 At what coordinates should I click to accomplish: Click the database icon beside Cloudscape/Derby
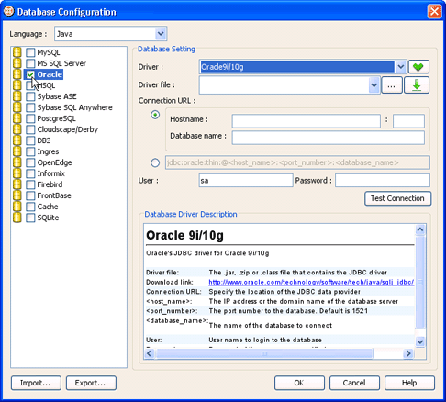pos(17,129)
